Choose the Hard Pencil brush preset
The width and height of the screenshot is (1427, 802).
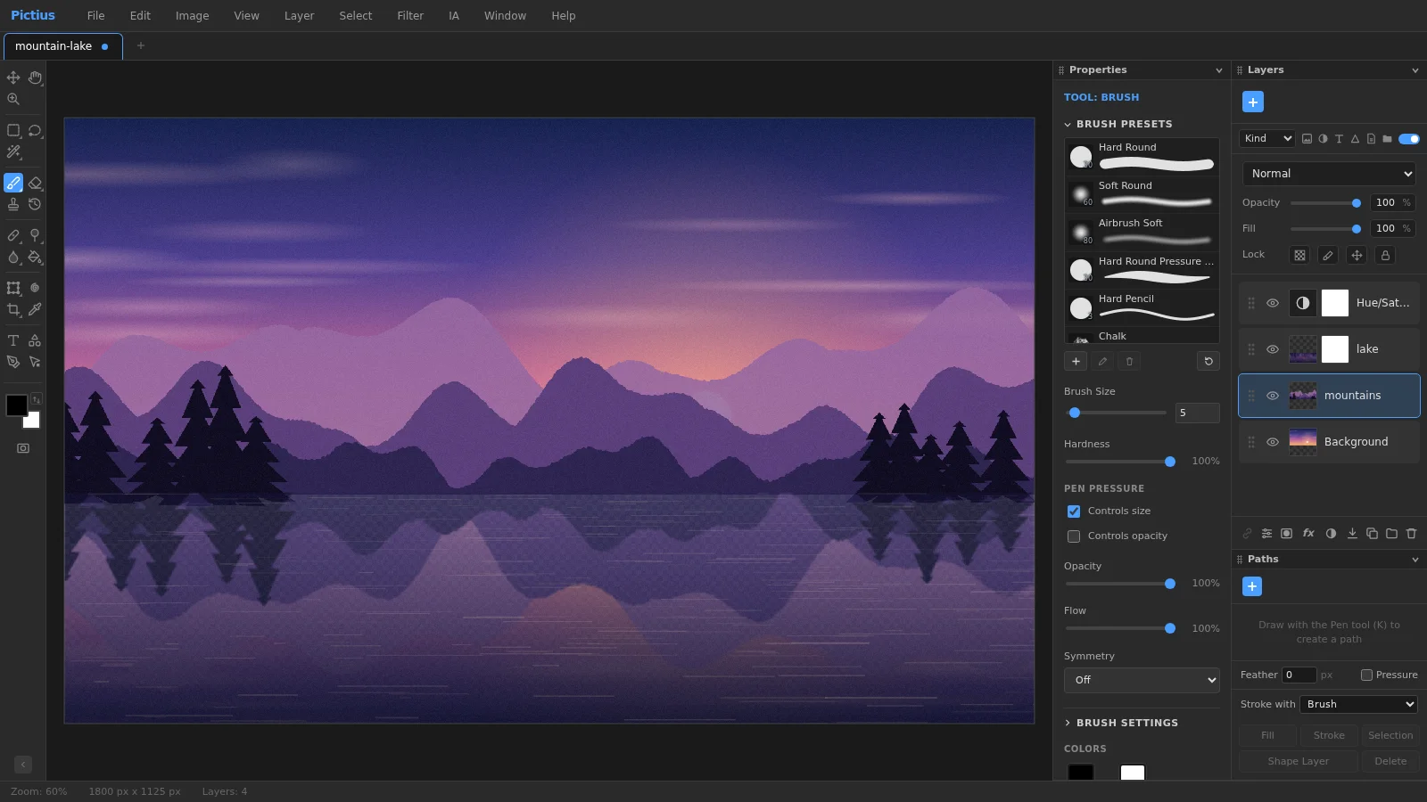click(x=1142, y=307)
